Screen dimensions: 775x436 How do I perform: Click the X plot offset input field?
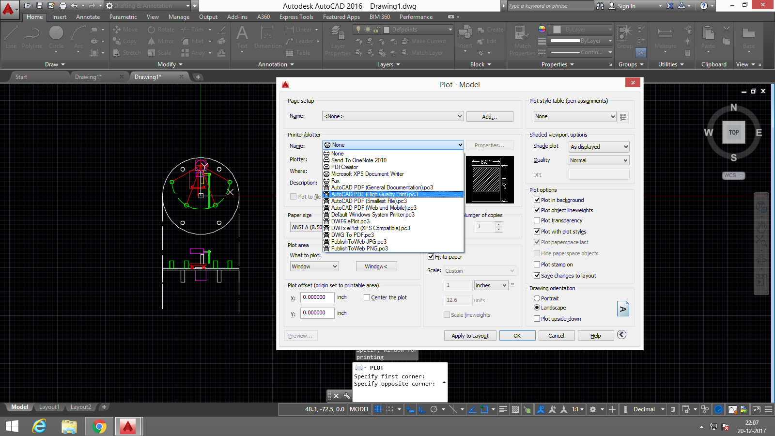[317, 297]
